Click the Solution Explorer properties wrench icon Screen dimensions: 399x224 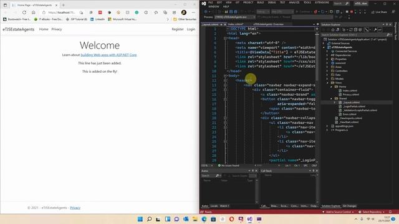pyautogui.click(x=375, y=30)
